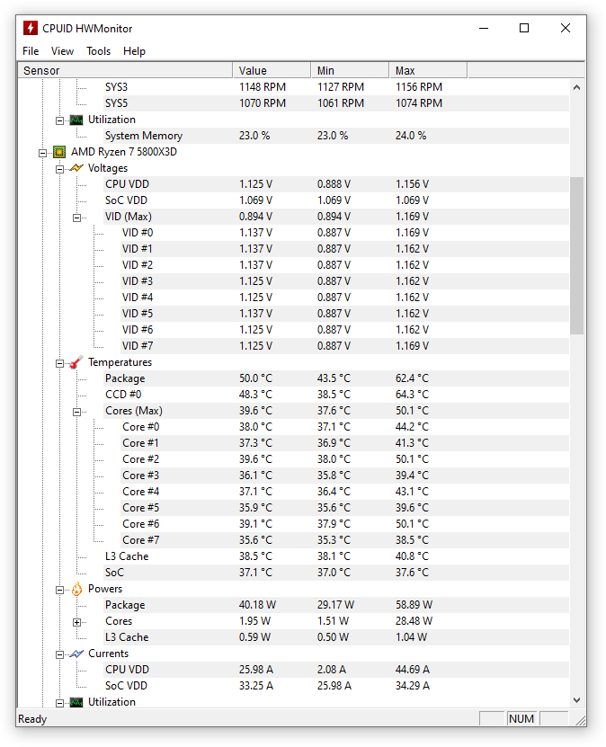Click the AMD Ryzen 7 5800X3D chip icon
The height and width of the screenshot is (747, 606).
click(59, 153)
